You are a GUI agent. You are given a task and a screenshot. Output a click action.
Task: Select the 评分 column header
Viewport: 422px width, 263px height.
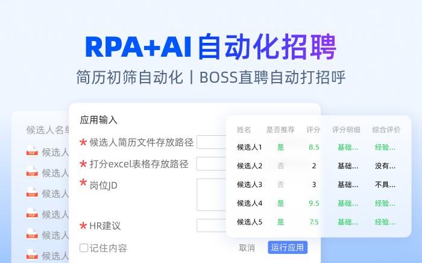[313, 130]
